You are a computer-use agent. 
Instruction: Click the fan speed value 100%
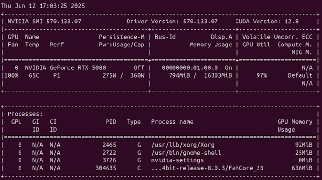pyautogui.click(x=11, y=76)
